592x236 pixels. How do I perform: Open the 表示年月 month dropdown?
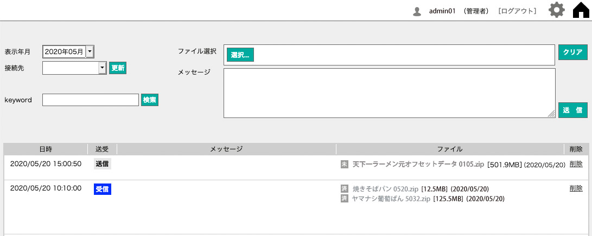[x=90, y=51]
